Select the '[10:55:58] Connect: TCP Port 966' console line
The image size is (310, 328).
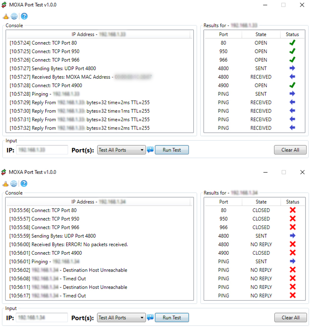(44, 227)
